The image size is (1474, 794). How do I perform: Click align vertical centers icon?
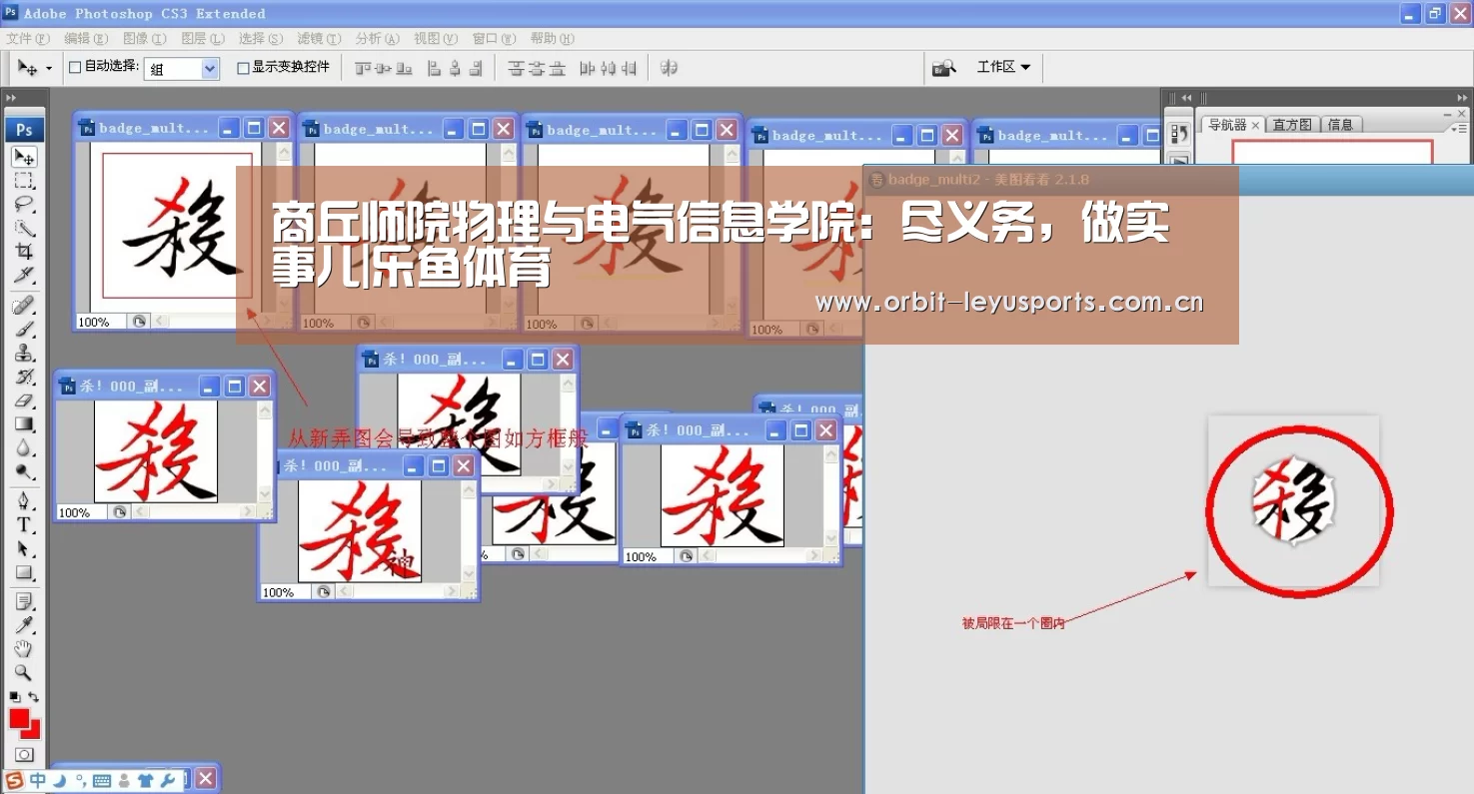384,68
